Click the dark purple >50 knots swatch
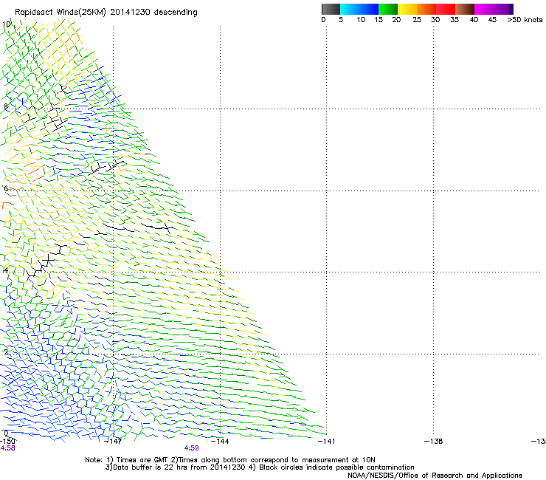 [511, 9]
